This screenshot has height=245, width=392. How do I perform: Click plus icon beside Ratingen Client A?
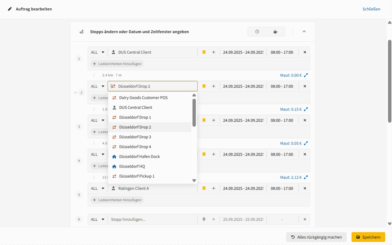(214, 189)
